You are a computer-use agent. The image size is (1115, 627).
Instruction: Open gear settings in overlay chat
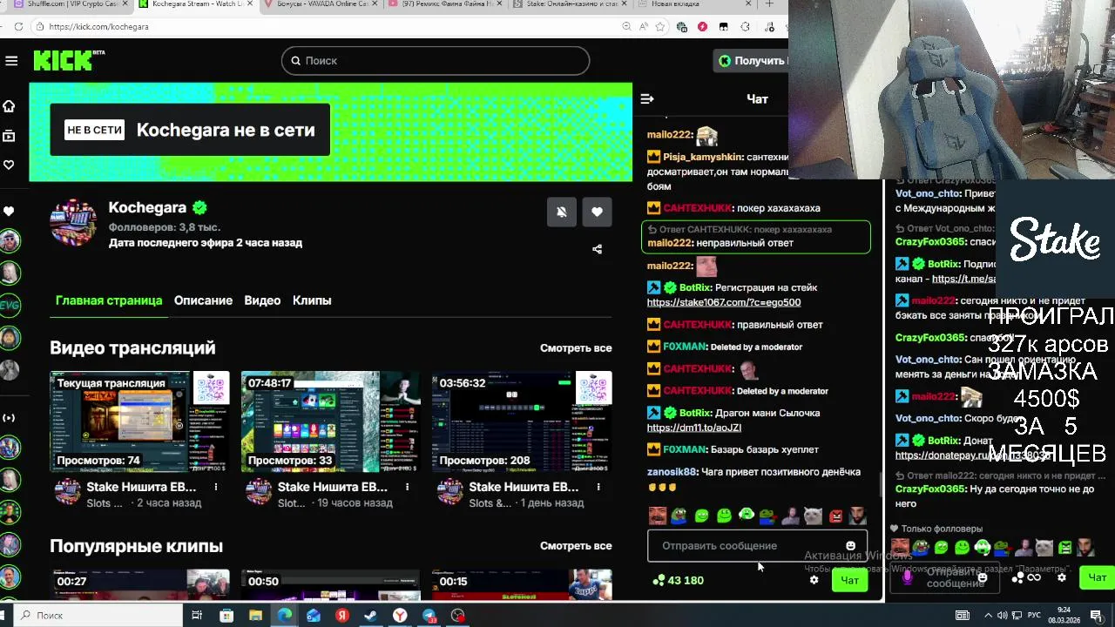pos(1061,577)
